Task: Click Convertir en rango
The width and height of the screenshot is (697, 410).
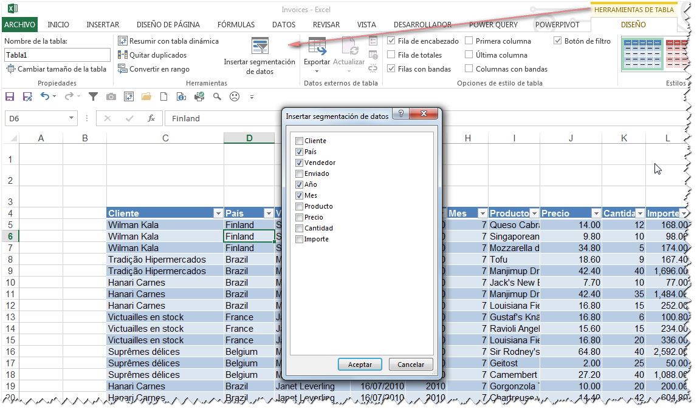Action: (x=156, y=68)
